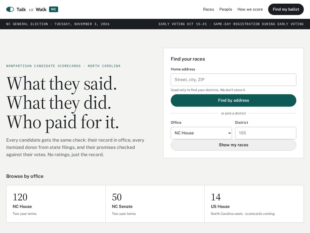This screenshot has width=310, height=233.
Task: Click 'Early voting Oct 15–31' banner text
Action: click(183, 24)
